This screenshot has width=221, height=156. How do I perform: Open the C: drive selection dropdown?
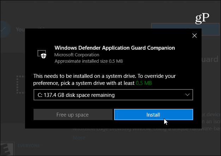pyautogui.click(x=113, y=95)
